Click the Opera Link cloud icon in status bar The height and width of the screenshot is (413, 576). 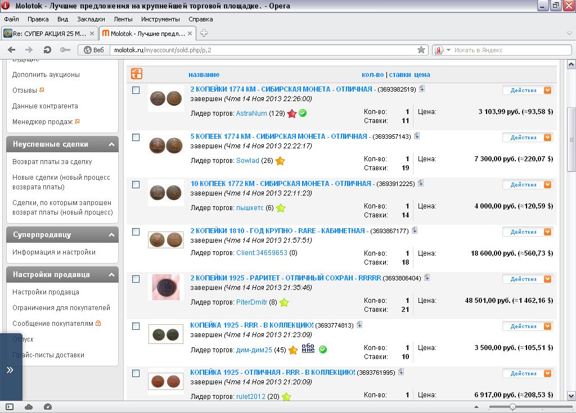coord(29,407)
